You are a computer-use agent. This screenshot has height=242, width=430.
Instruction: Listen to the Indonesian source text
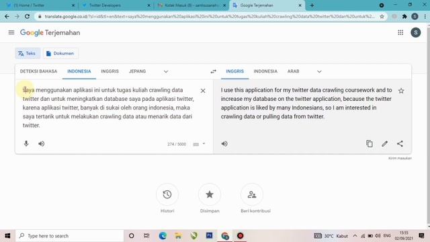pos(42,144)
